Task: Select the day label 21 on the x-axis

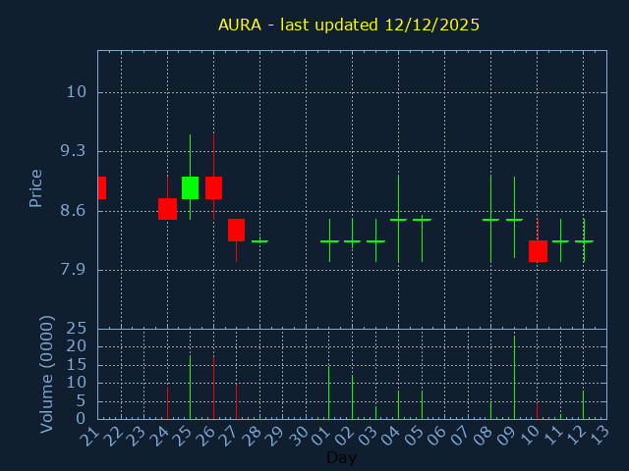Action: [x=89, y=436]
